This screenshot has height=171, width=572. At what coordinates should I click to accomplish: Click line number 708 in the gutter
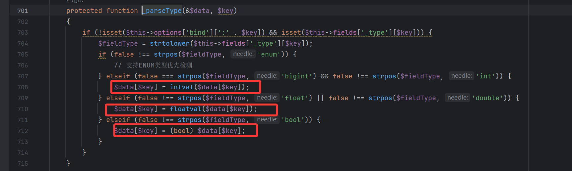tap(23, 87)
